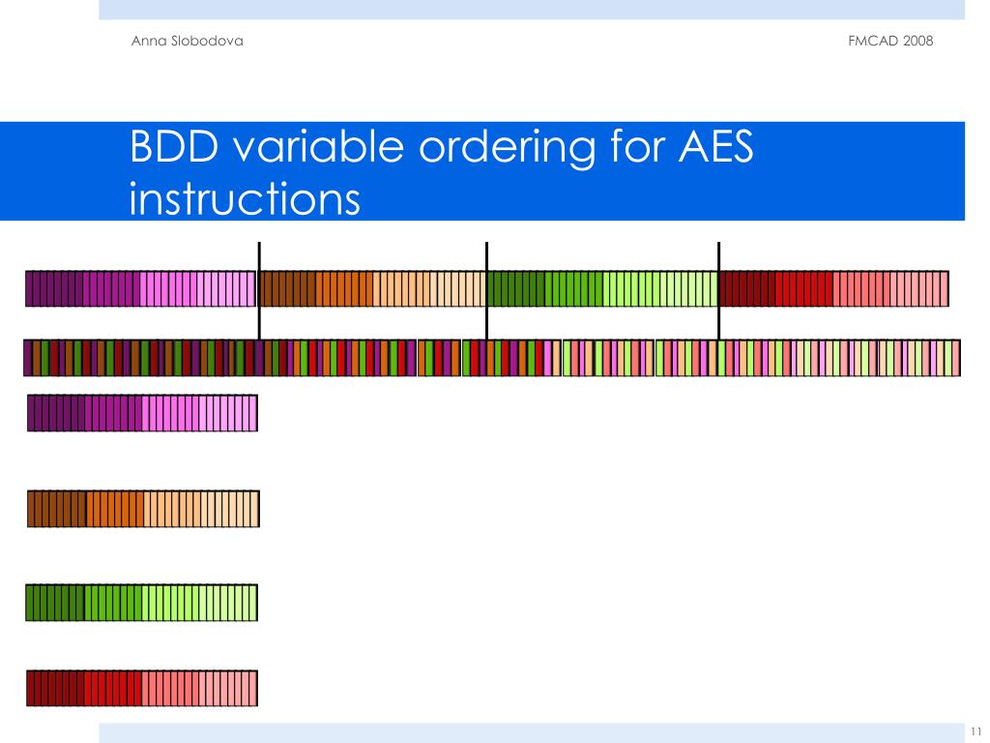Select the standalone purple-pink color bar
The height and width of the screenshot is (743, 990).
coord(142,413)
